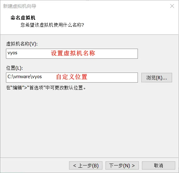
Task: Proceed using the 下一步(N) button
Action: (122, 165)
